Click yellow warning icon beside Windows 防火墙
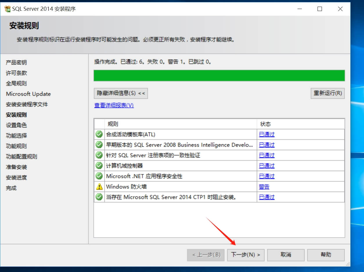Image resolution: width=364 pixels, height=272 pixels. tap(99, 187)
